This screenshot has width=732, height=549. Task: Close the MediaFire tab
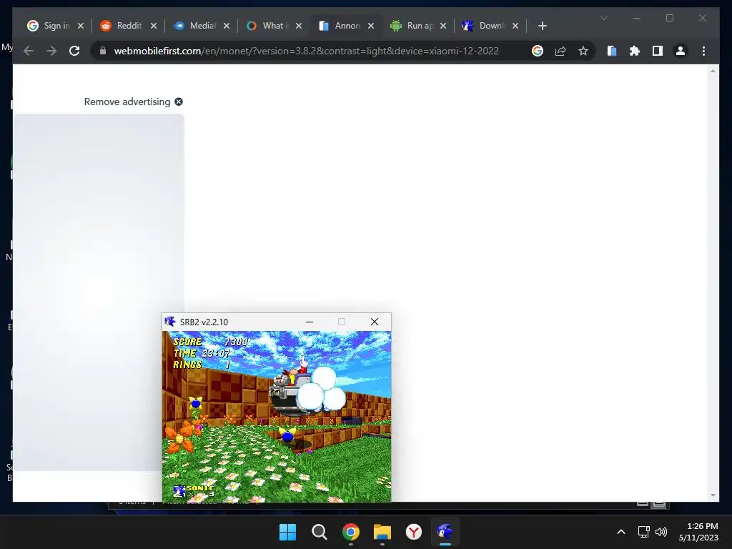227,26
